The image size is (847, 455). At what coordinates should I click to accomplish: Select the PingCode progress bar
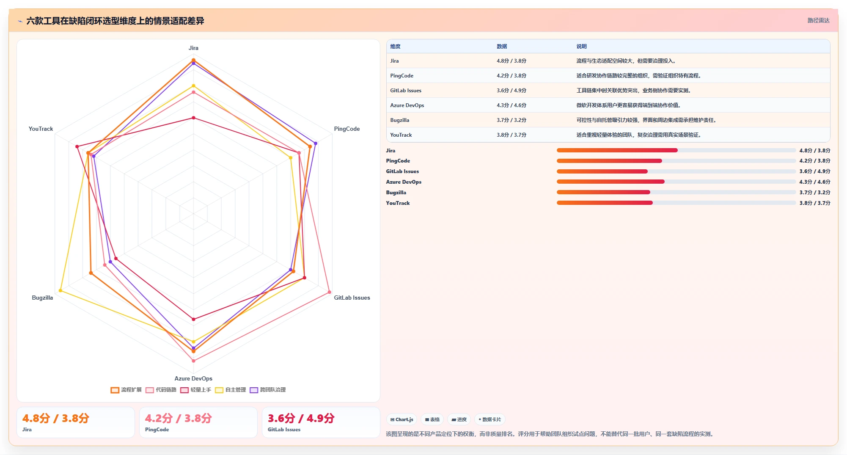pos(676,161)
